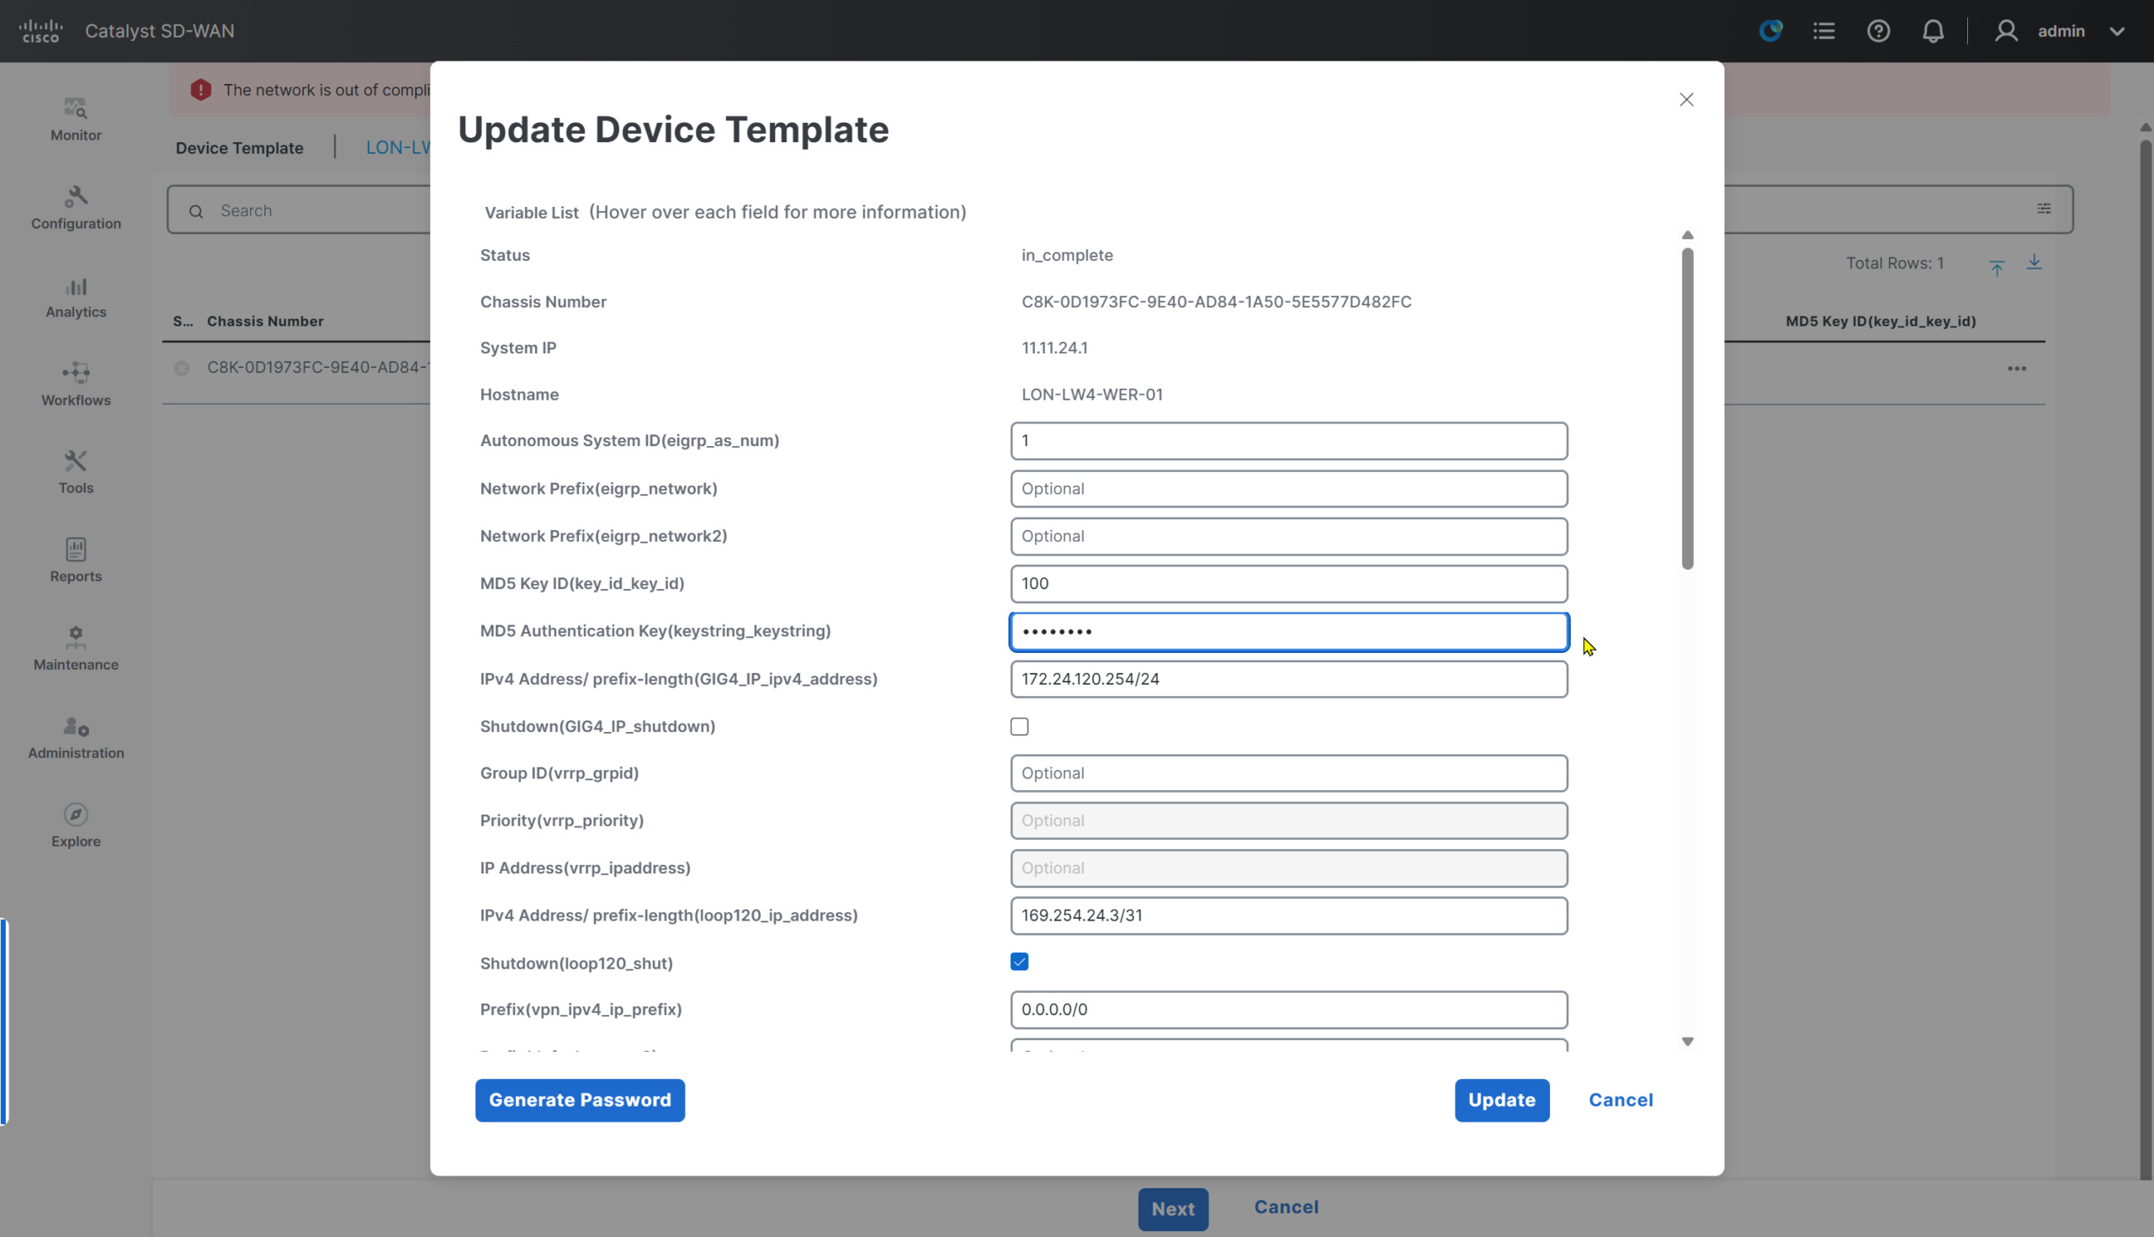Click the Generate Password button
The height and width of the screenshot is (1237, 2154).
click(579, 1100)
